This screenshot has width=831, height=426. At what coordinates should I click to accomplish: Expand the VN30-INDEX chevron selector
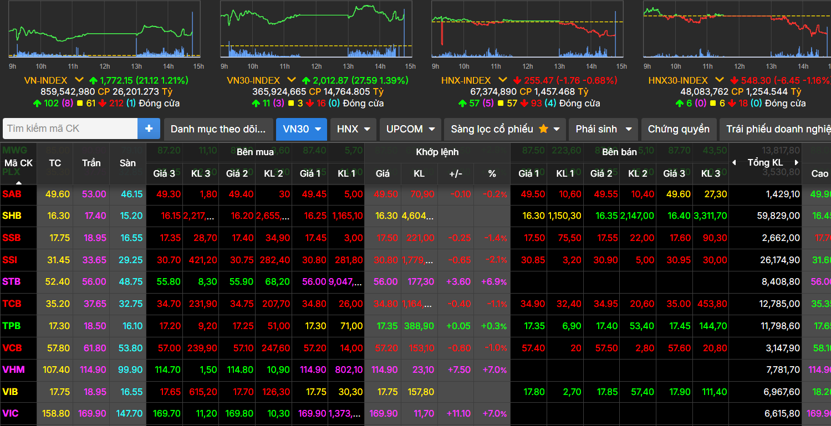pos(292,80)
